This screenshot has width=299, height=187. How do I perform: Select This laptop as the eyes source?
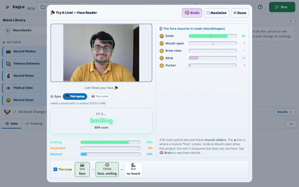75,96
